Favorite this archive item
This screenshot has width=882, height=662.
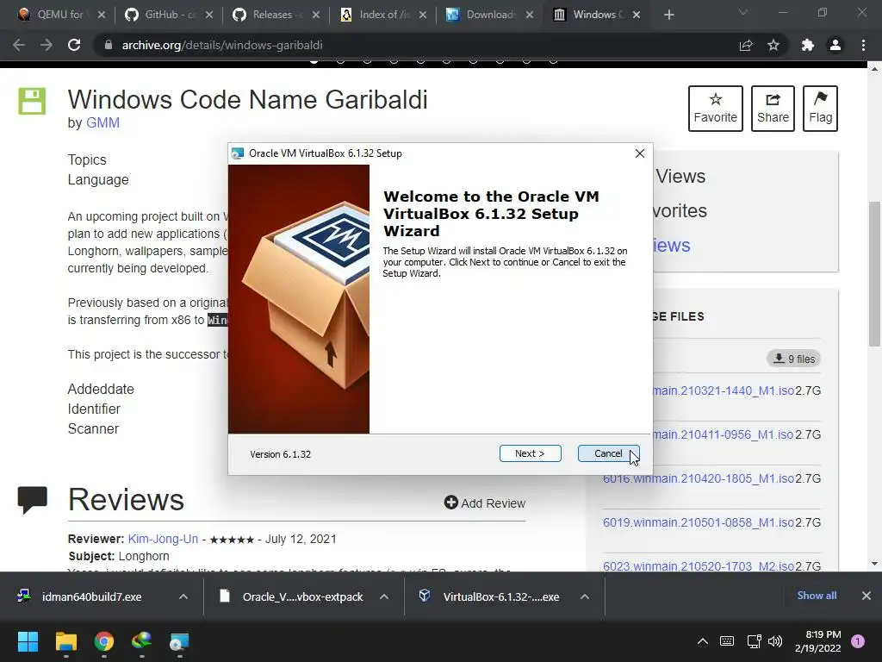click(716, 109)
